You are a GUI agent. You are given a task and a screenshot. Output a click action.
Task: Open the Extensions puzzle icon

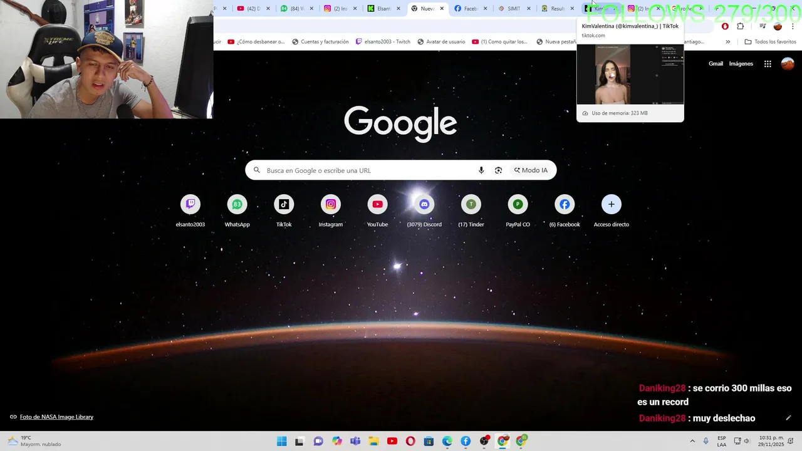[740, 26]
